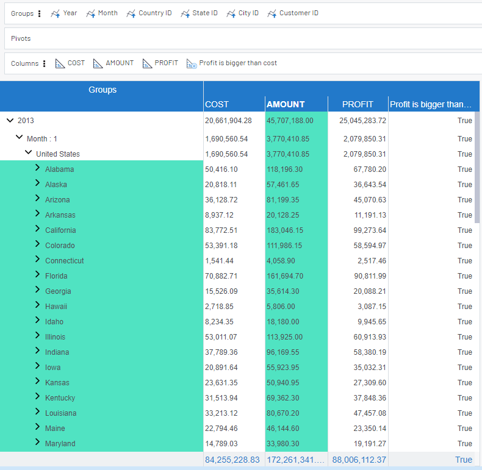Click the Month group field icon
Image resolution: width=482 pixels, height=470 pixels.
point(91,13)
